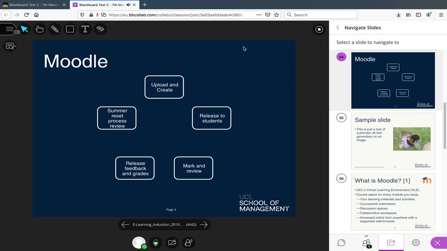This screenshot has width=447, height=251.
Task: Click the Summer reset process review box
Action: (117, 118)
